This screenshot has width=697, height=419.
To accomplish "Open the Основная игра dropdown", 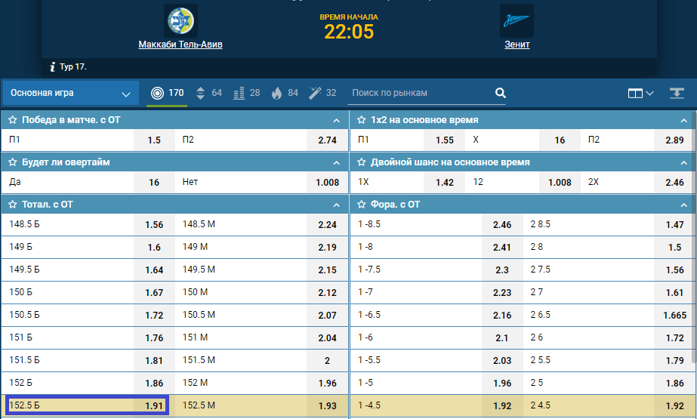I will click(x=71, y=93).
